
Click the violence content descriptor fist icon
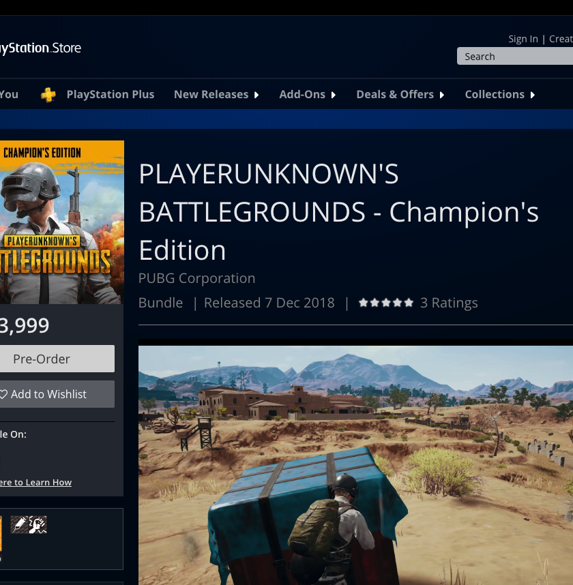[x=38, y=524]
